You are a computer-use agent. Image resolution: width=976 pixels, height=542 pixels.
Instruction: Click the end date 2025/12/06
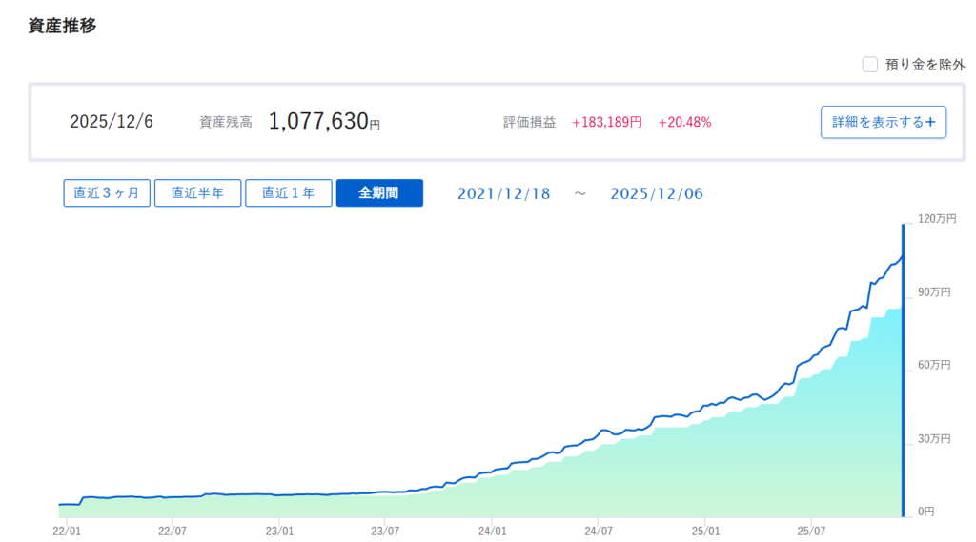656,193
